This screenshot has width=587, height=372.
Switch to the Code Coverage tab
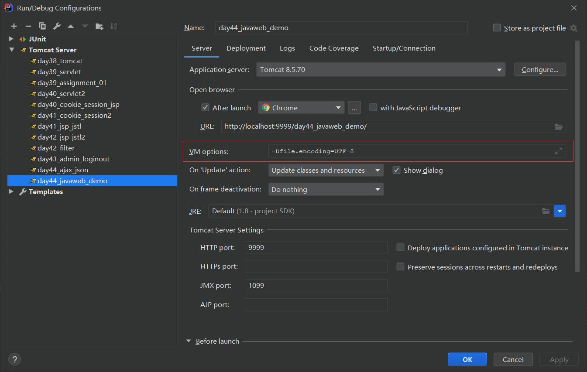334,48
